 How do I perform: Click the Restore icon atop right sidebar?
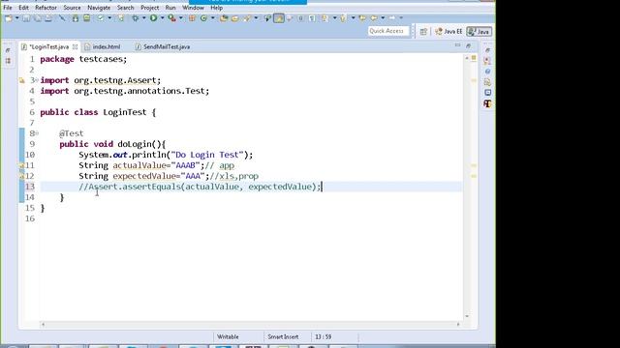click(x=487, y=50)
